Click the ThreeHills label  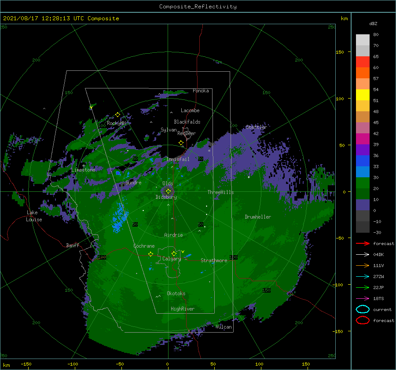click(x=221, y=192)
